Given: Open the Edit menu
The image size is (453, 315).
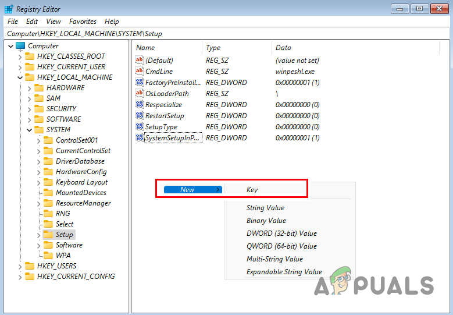Looking at the screenshot, I should (32, 22).
